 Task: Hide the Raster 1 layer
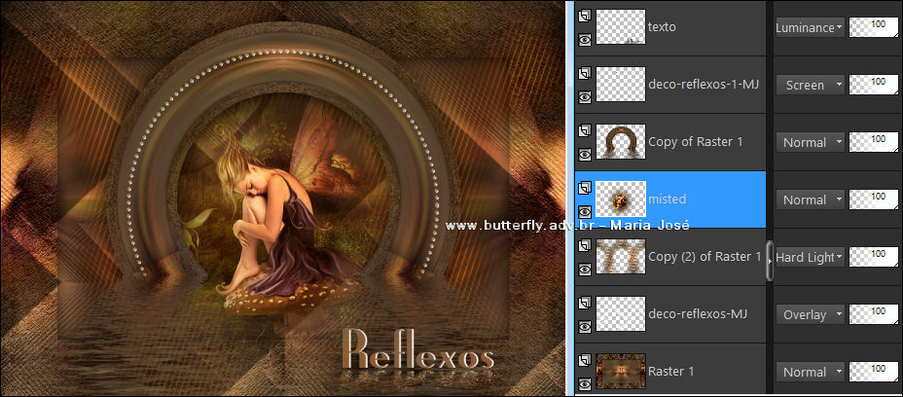click(x=585, y=383)
